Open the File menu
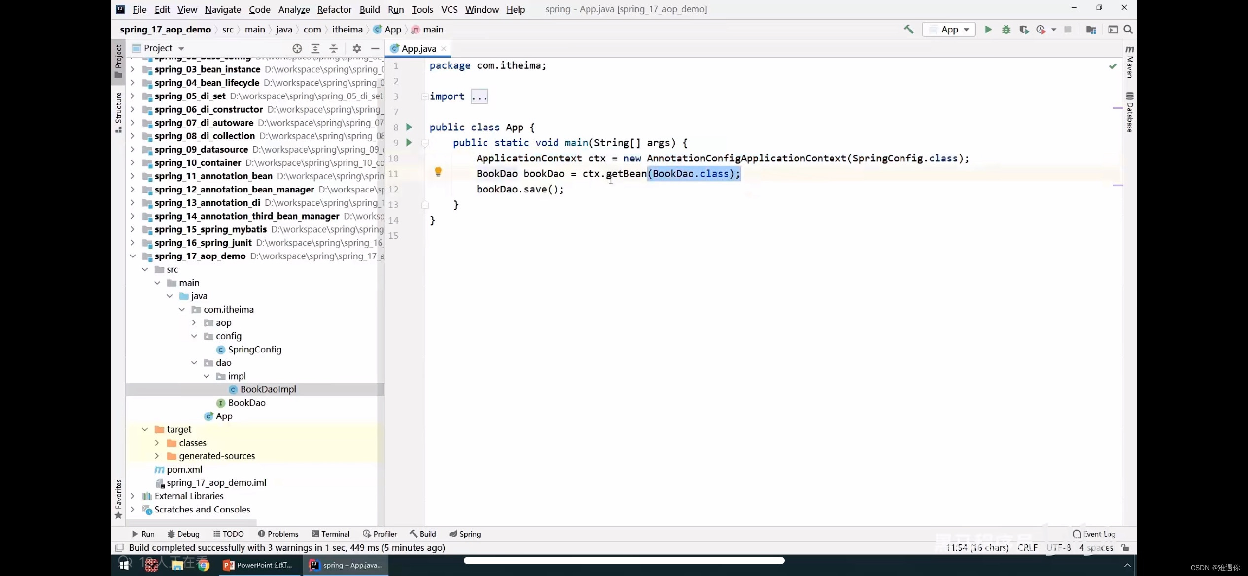 pos(139,9)
